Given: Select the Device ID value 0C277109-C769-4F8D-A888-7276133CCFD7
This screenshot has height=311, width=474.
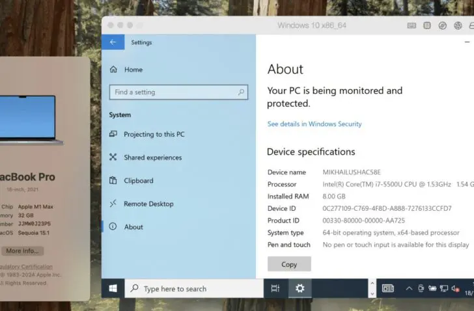Looking at the screenshot, I should coord(387,208).
